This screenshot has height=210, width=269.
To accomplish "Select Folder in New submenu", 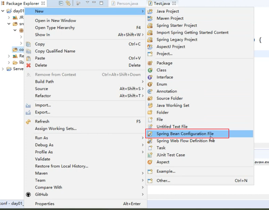I will coord(200,113).
